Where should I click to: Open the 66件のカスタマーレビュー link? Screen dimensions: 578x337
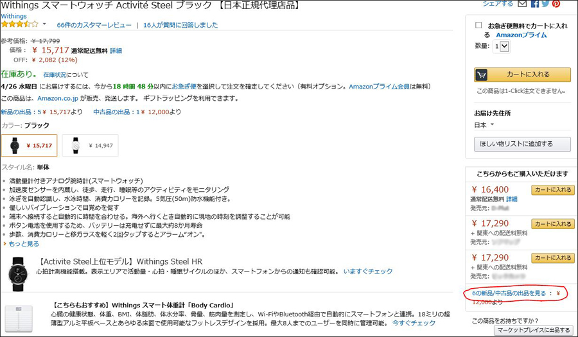(94, 25)
